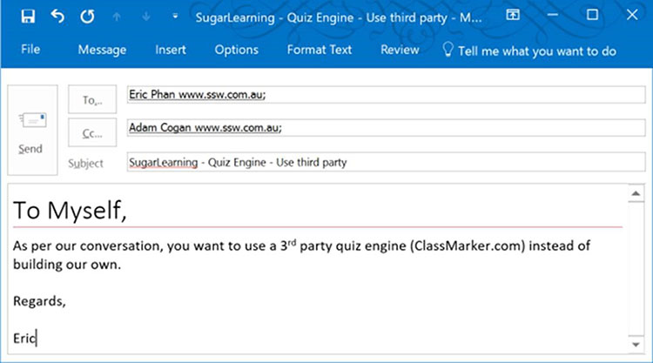Go to previous item with up arrow

(x=116, y=16)
